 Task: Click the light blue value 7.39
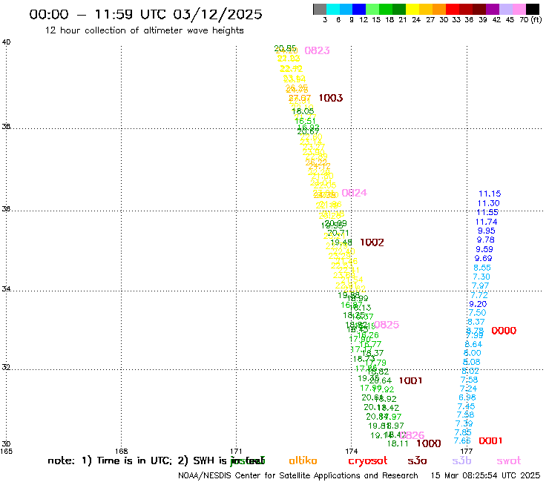[x=464, y=423]
